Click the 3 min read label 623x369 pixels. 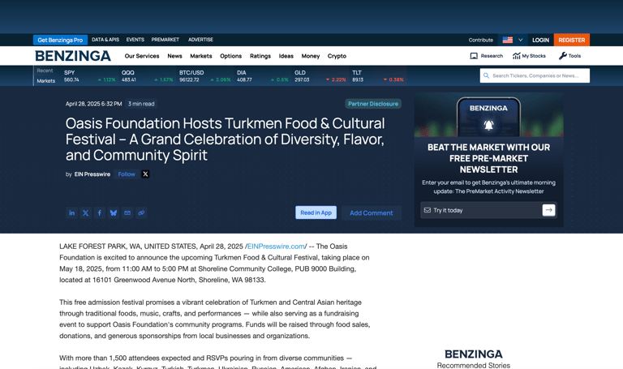pyautogui.click(x=141, y=104)
